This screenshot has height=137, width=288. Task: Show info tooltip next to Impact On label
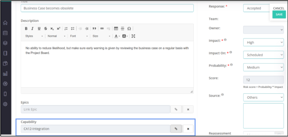(x=231, y=52)
